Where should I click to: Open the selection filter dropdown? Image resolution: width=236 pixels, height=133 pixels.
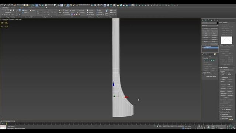click(20, 5)
